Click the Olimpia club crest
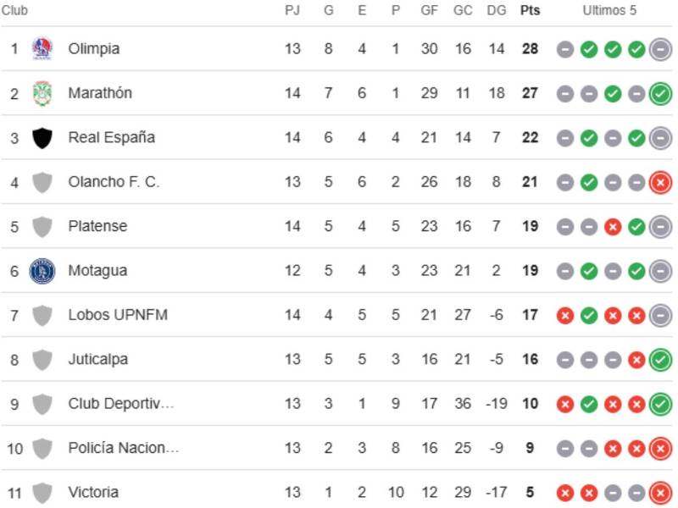 41,49
